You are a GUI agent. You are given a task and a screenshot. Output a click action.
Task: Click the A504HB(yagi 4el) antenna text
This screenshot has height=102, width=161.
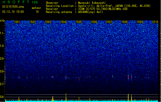click(90, 12)
